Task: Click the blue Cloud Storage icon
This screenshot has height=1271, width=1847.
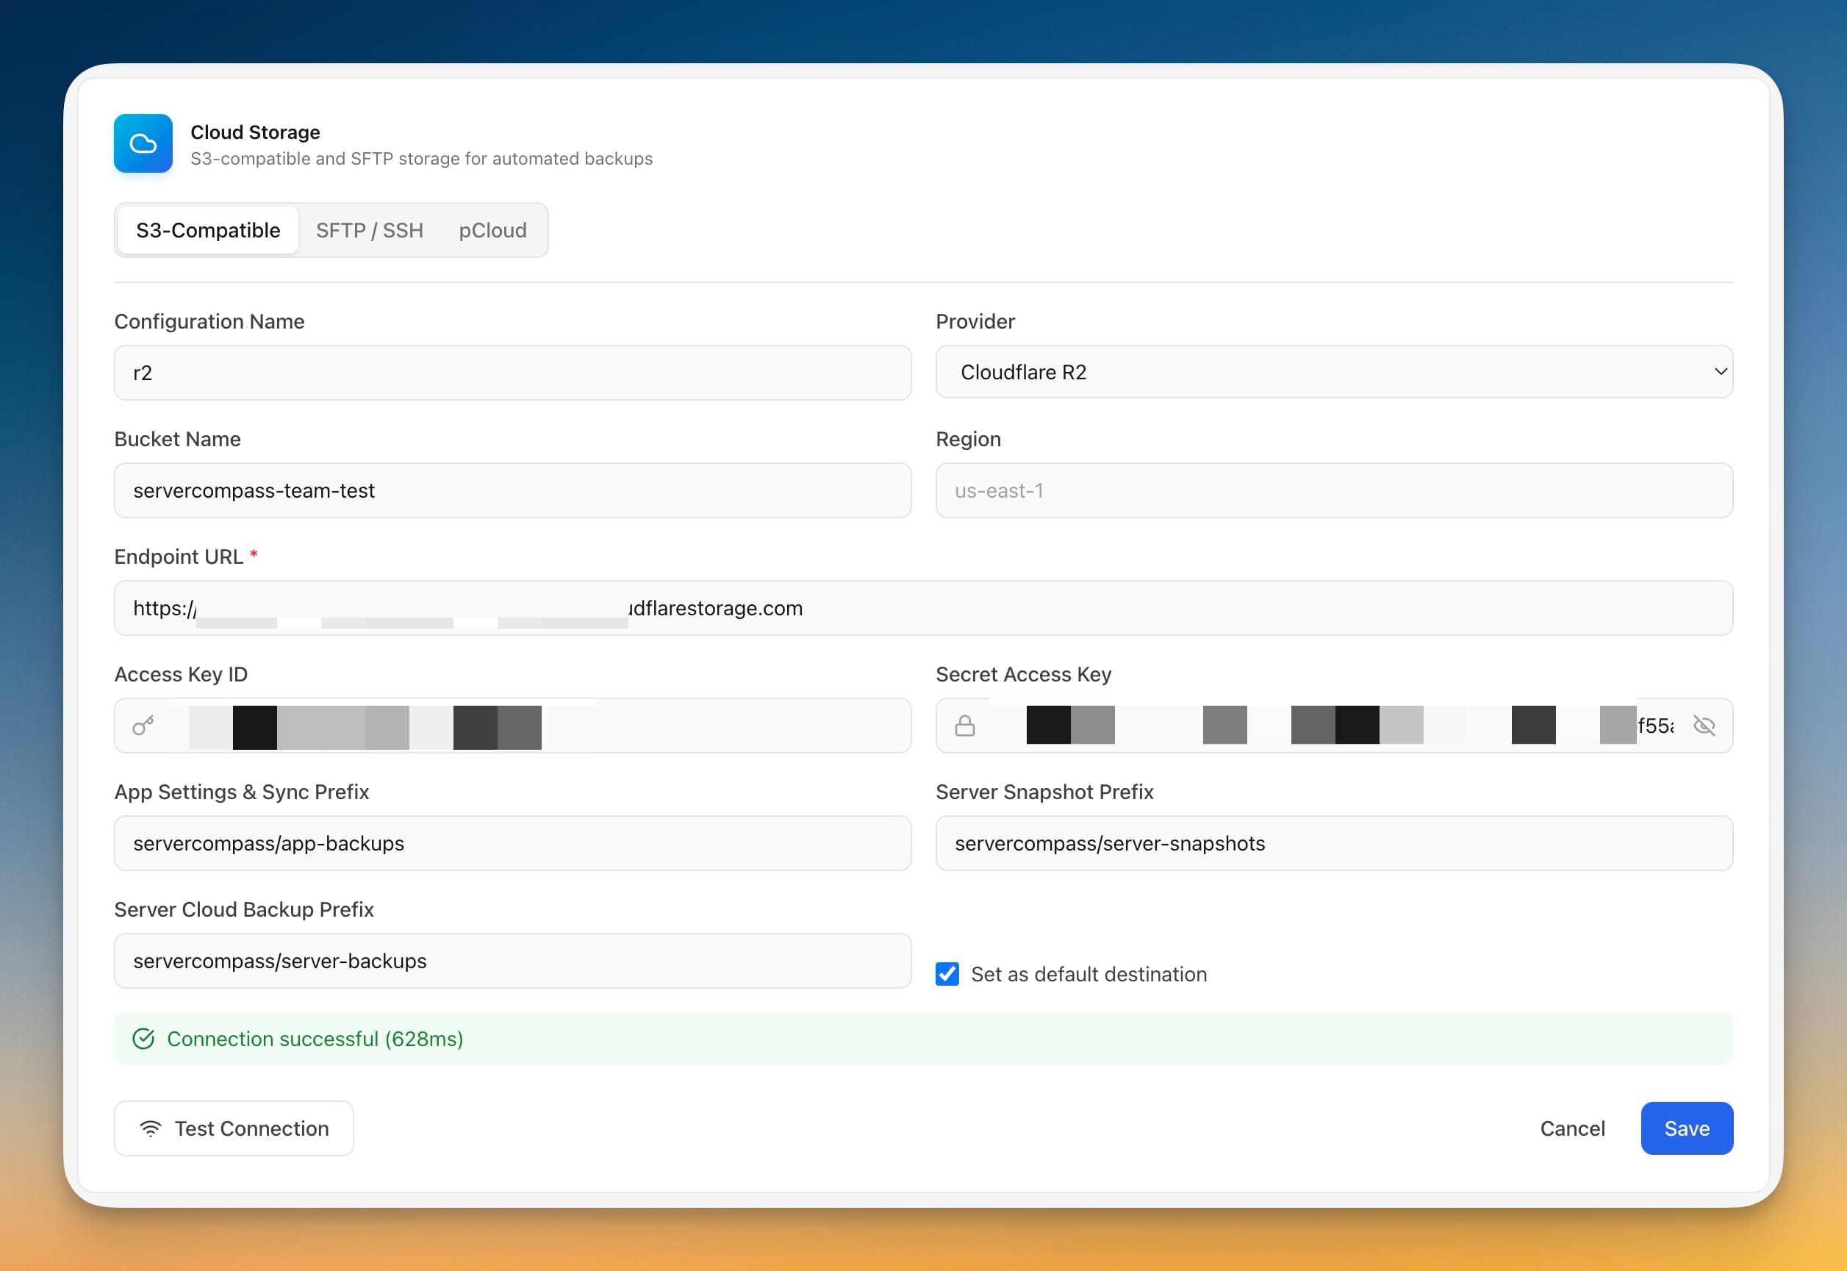Action: tap(143, 143)
